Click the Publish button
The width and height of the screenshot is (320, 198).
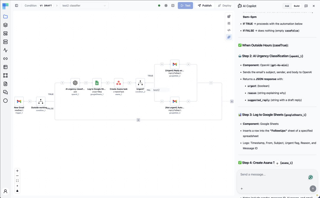[205, 6]
